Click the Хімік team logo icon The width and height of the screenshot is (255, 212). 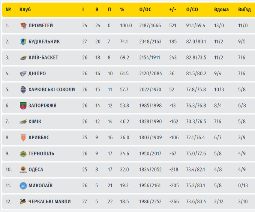[23, 122]
